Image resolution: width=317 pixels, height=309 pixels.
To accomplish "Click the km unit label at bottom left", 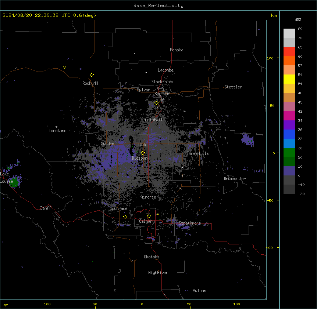I will pyautogui.click(x=5, y=305).
